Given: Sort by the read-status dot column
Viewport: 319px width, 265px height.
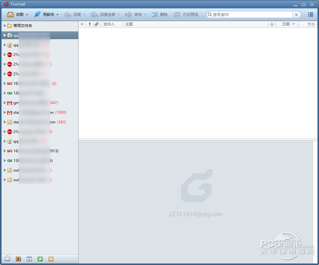Looking at the screenshot, I should (x=82, y=24).
